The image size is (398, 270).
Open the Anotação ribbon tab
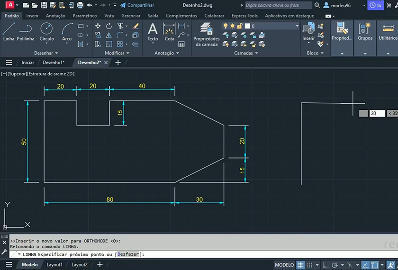coord(55,16)
